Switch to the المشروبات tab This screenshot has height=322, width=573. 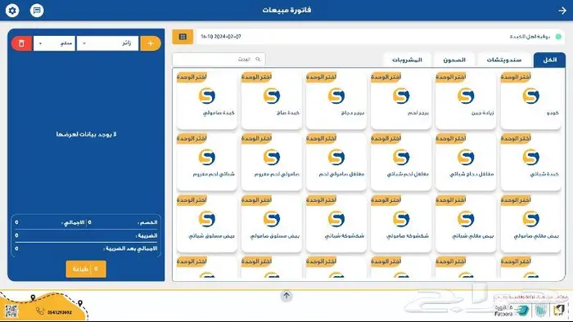(407, 60)
